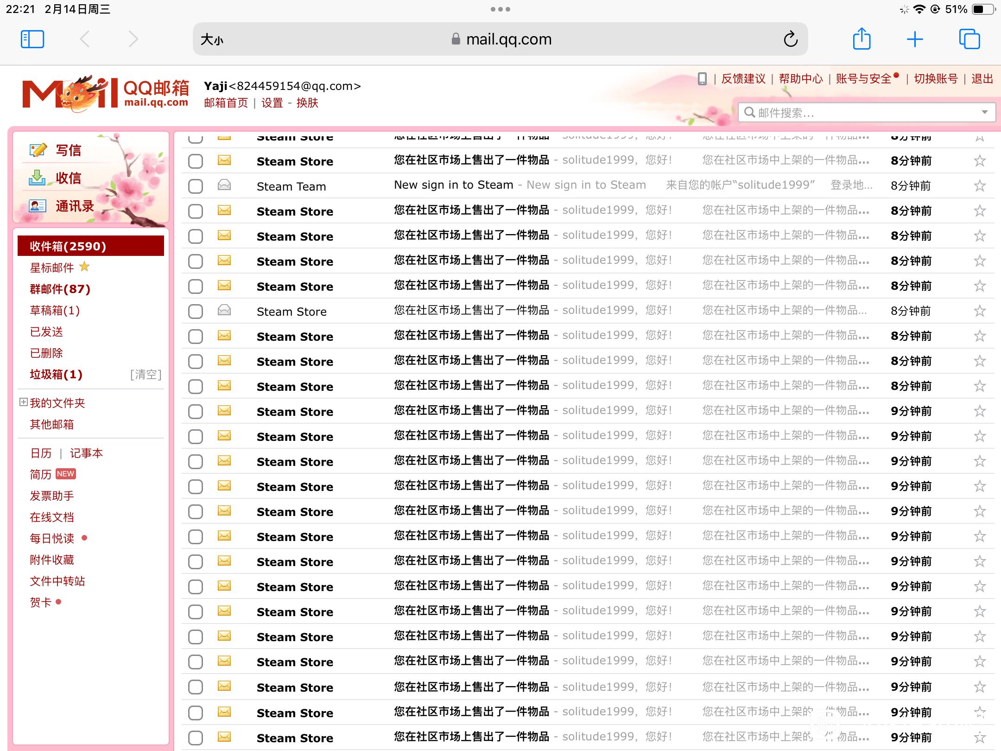1001x751 pixels.
Task: Click the magnifier in 邮件搜索 box
Action: point(749,112)
